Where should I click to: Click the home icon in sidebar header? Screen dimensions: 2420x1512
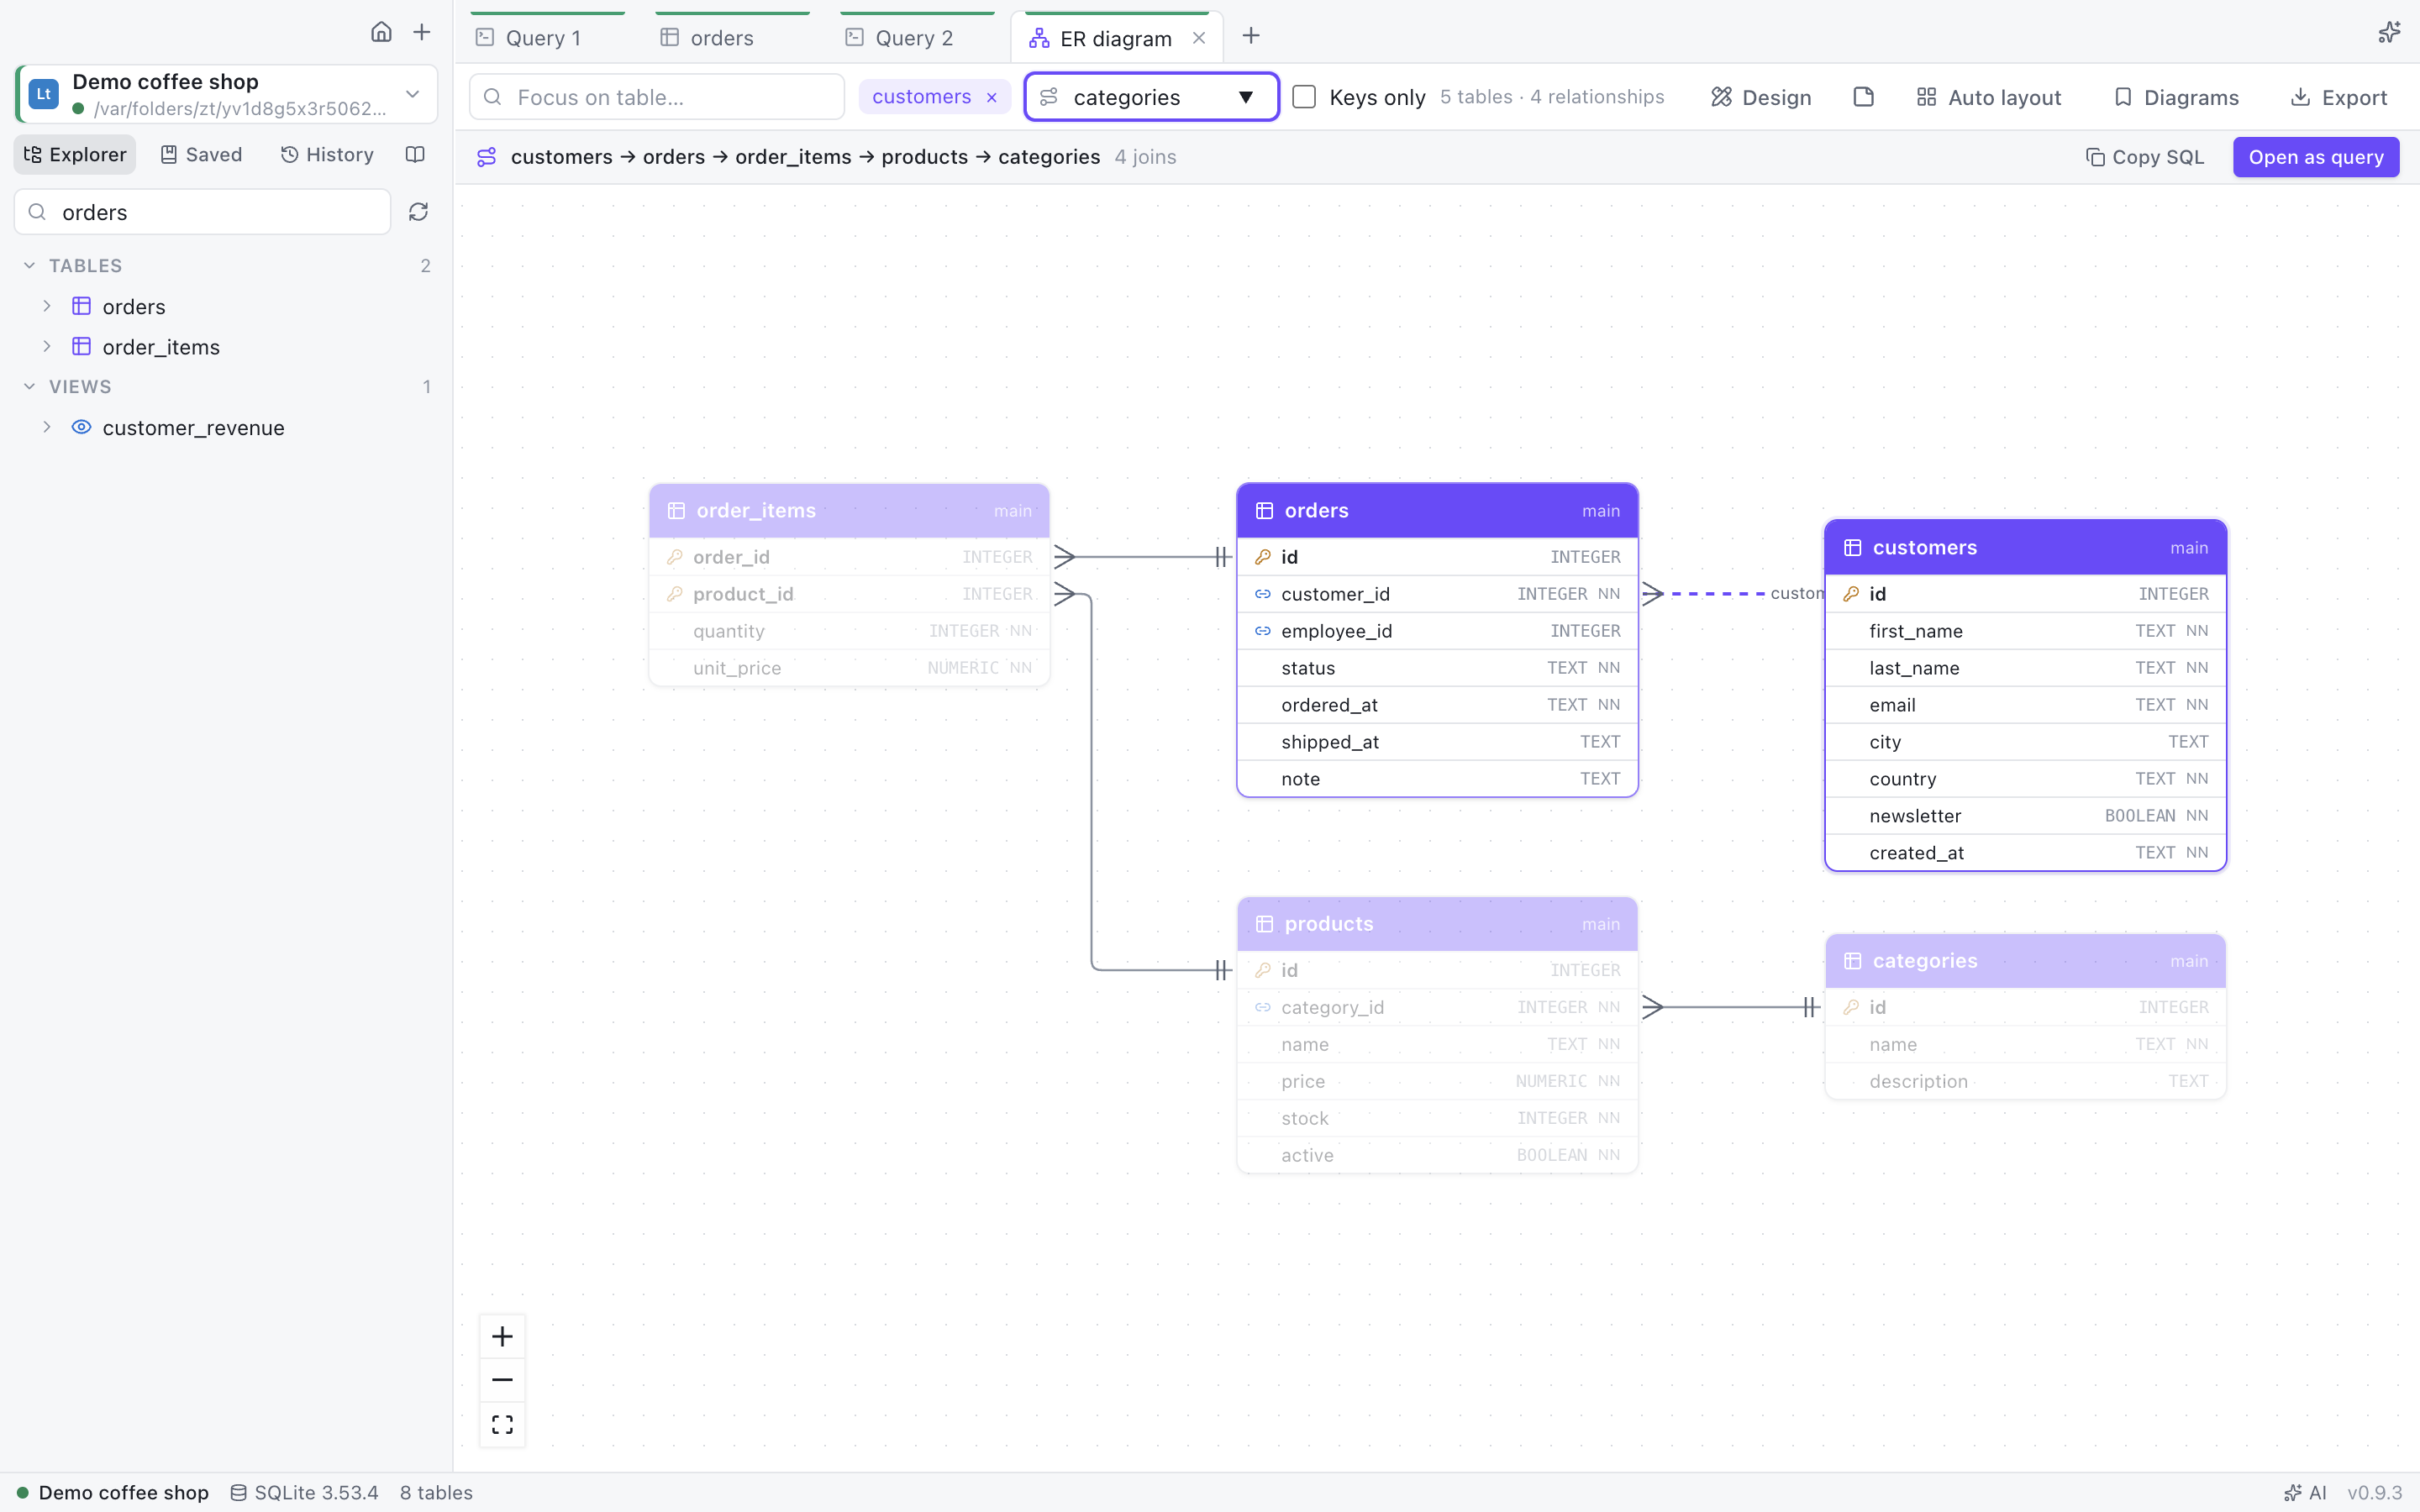[x=381, y=32]
